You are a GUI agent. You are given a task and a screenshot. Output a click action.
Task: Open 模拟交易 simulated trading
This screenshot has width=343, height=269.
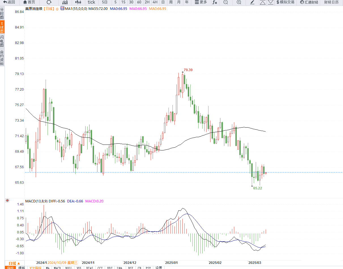pos(285,2)
